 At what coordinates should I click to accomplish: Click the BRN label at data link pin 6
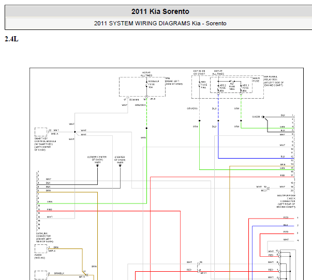coord(48,191)
